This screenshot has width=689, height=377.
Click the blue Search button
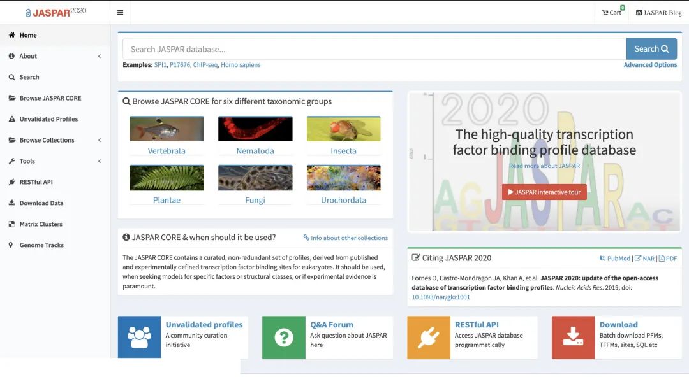651,49
